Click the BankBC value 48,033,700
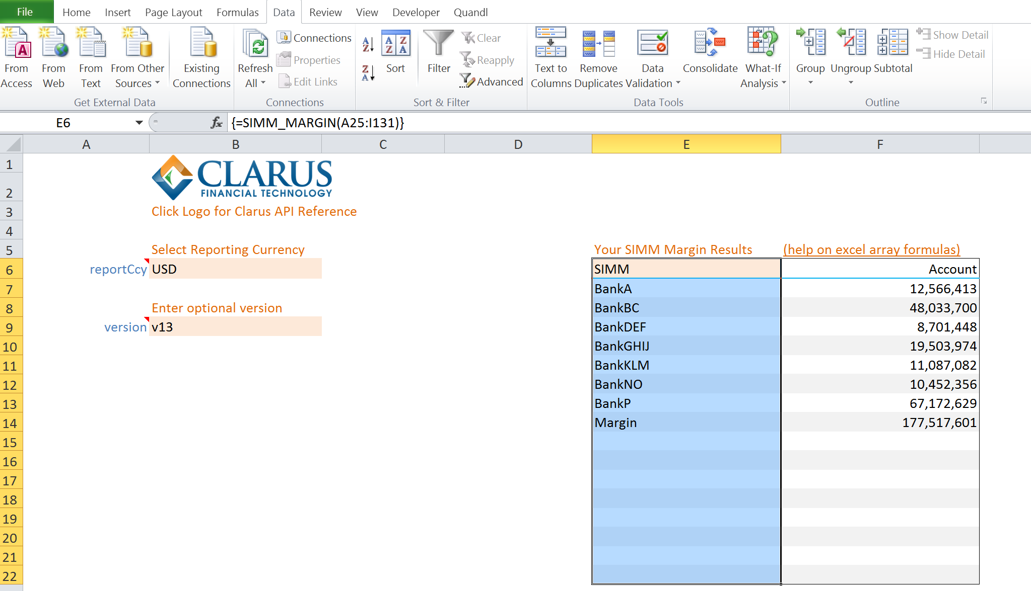Screen dimensions: 1031x591 (880, 308)
